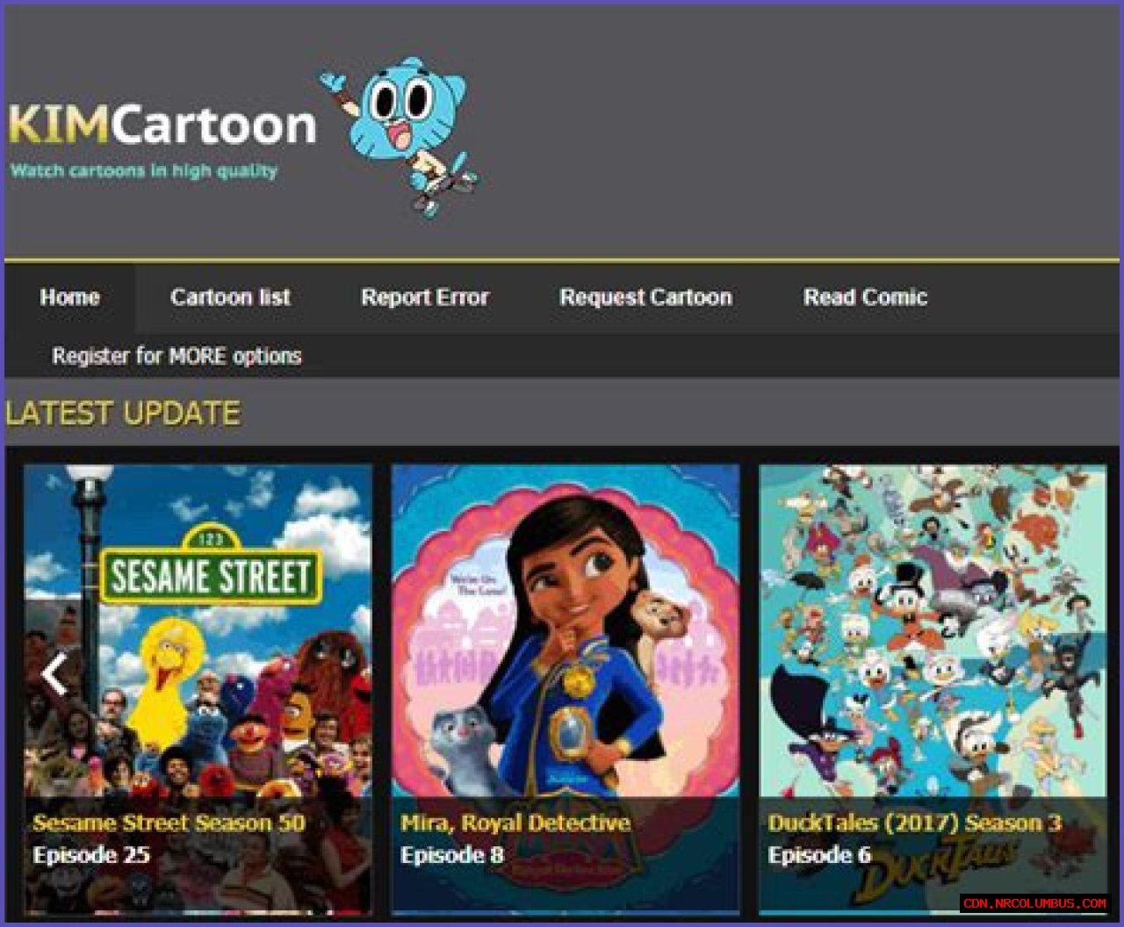This screenshot has width=1124, height=927.
Task: Open the Request Cartoon page
Action: [x=645, y=298]
